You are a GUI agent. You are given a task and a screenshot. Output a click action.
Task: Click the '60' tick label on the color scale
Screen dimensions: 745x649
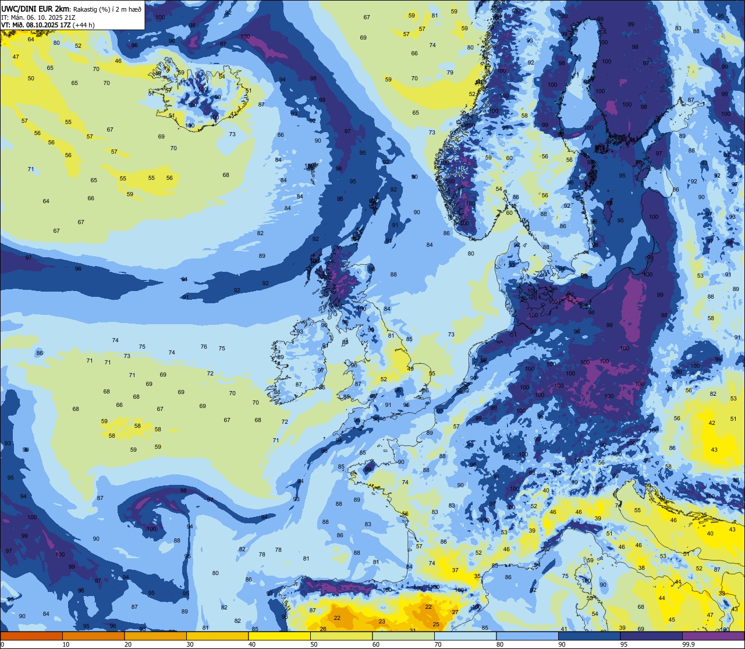[x=376, y=644]
